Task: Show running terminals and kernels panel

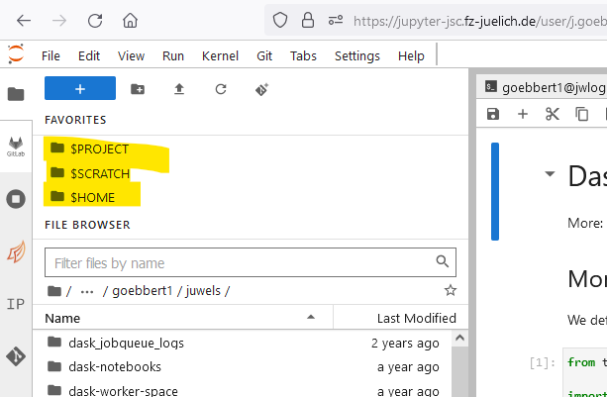Action: click(x=16, y=199)
